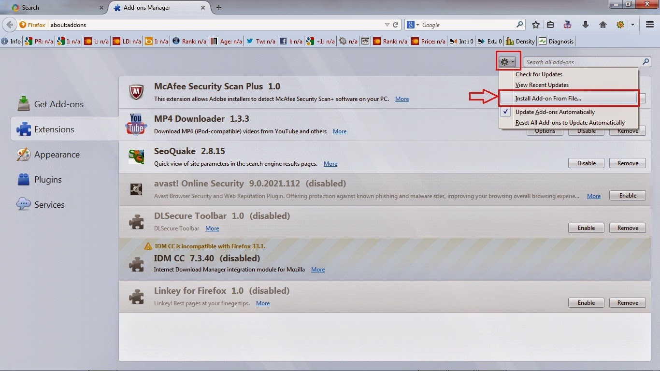Remove the DLSecure Toolbar
Viewport: 660px width, 371px height.
click(x=628, y=228)
